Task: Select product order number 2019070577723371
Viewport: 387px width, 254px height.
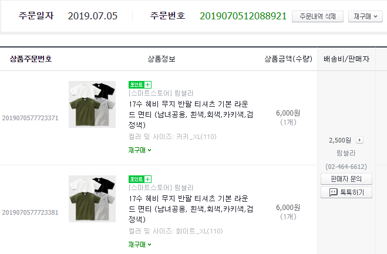Action: [31, 118]
